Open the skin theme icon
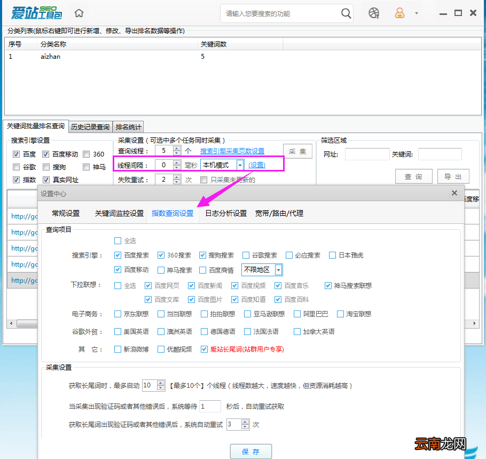The width and height of the screenshot is (486, 459). pyautogui.click(x=374, y=13)
